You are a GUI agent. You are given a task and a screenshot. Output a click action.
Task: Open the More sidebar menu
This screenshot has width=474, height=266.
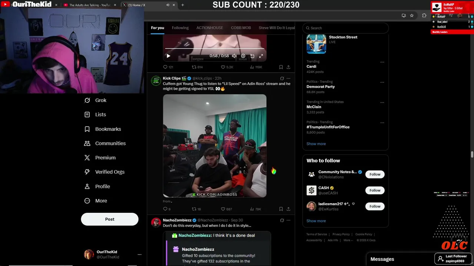96,201
